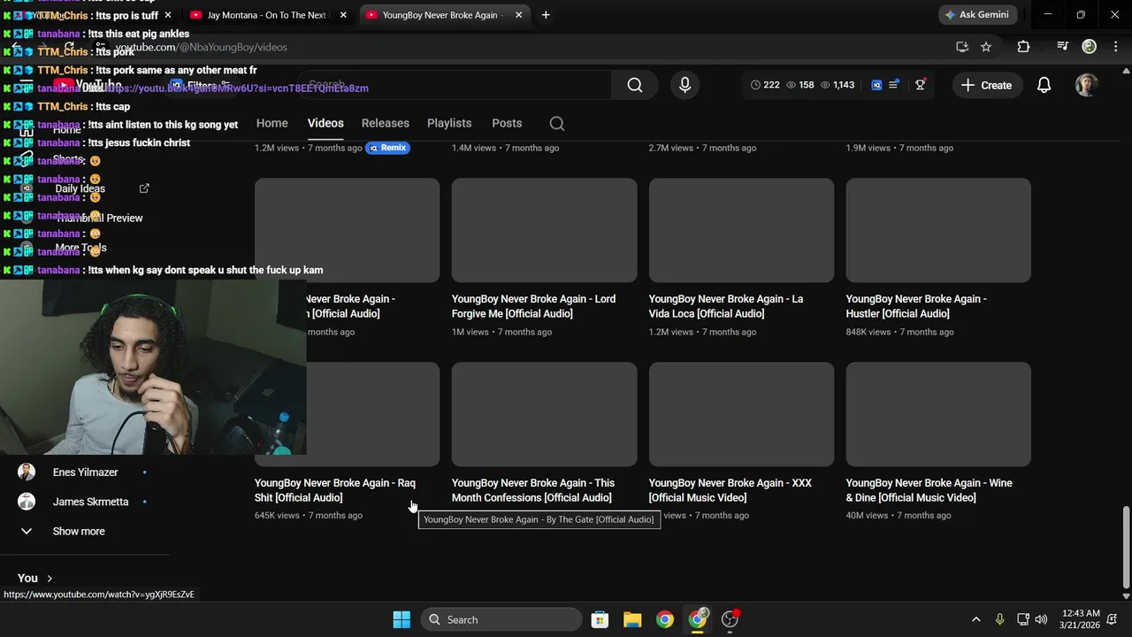
Task: Click the Raq Shit [Official Audio] title
Action: (x=335, y=490)
